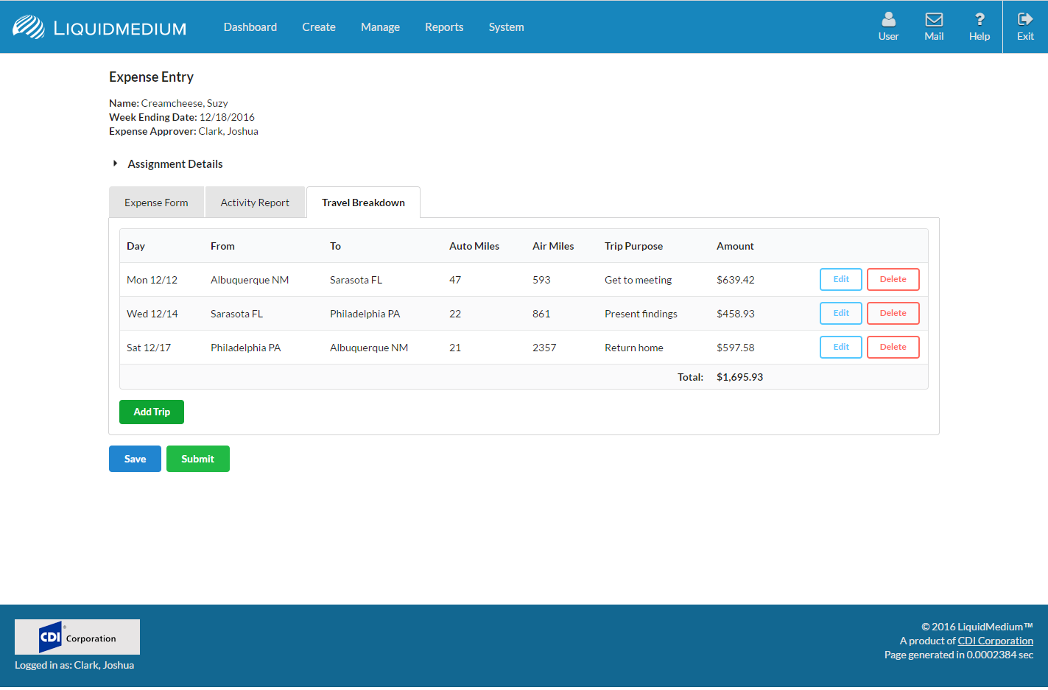Open the Manage menu
This screenshot has width=1048, height=690.
coord(380,27)
